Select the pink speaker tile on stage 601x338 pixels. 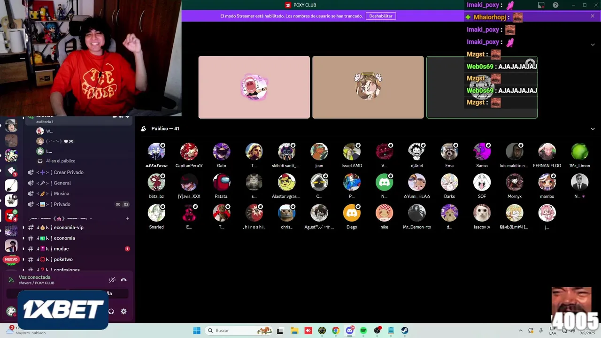tap(254, 87)
